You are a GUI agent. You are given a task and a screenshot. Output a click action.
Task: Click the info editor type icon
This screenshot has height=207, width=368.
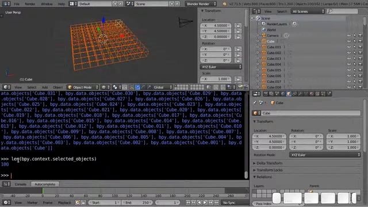pos(6,4)
